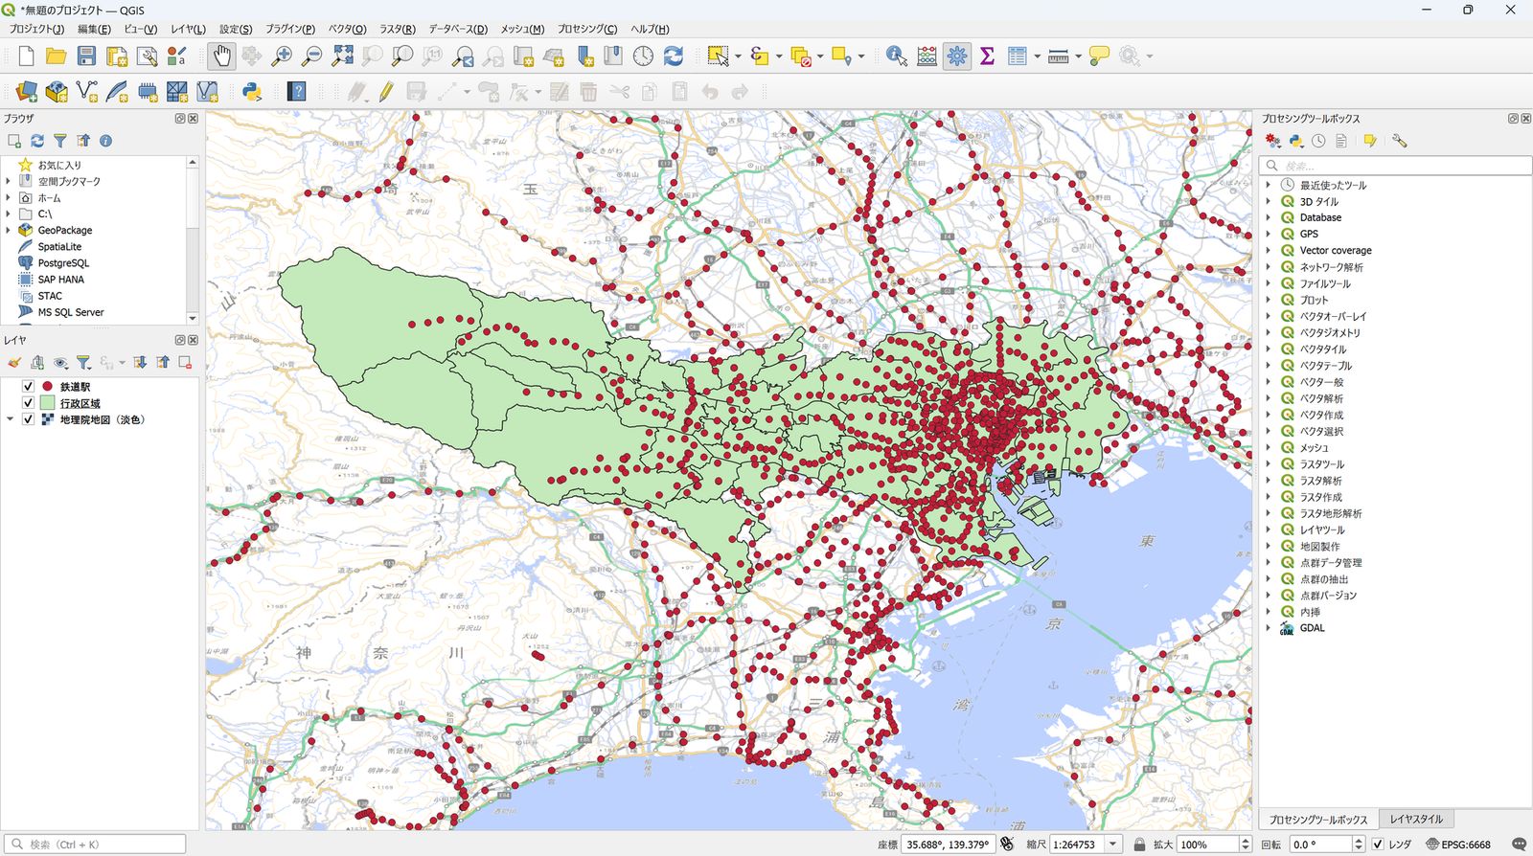Viewport: 1533px width, 856px height.
Task: Toggle the Processing Toolbox gear icon
Action: [x=956, y=56]
